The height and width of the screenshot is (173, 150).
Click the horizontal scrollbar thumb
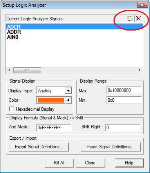(x=27, y=70)
